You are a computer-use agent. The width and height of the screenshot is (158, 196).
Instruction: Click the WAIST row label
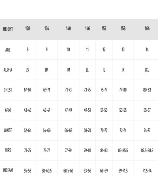(8, 130)
